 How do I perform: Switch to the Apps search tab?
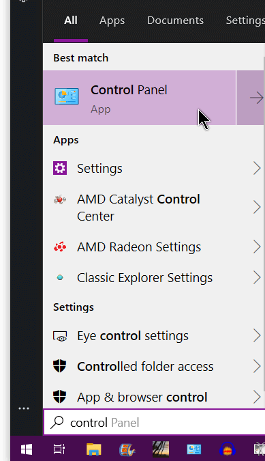tap(112, 20)
